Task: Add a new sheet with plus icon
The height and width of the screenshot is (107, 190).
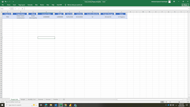Action: click(x=64, y=99)
